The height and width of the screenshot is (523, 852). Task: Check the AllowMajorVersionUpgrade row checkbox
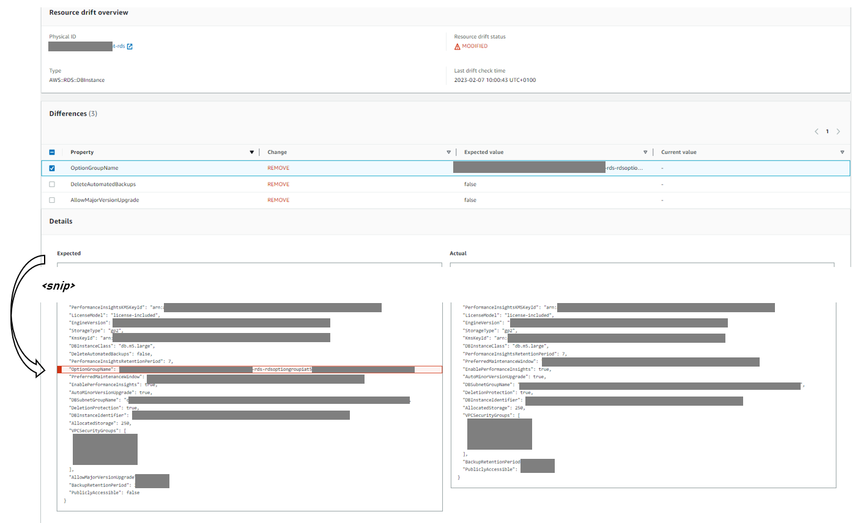[52, 200]
